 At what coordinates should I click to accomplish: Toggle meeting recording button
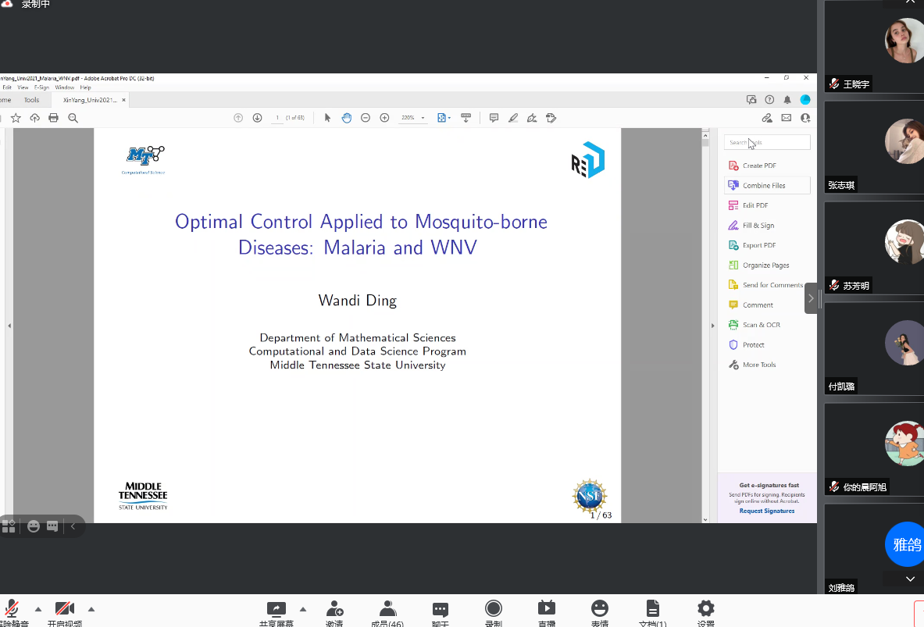coord(493,610)
